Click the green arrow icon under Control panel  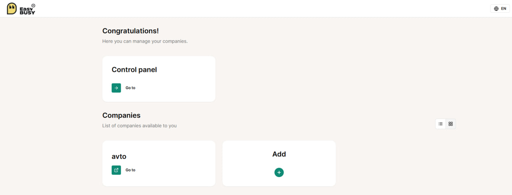click(116, 88)
